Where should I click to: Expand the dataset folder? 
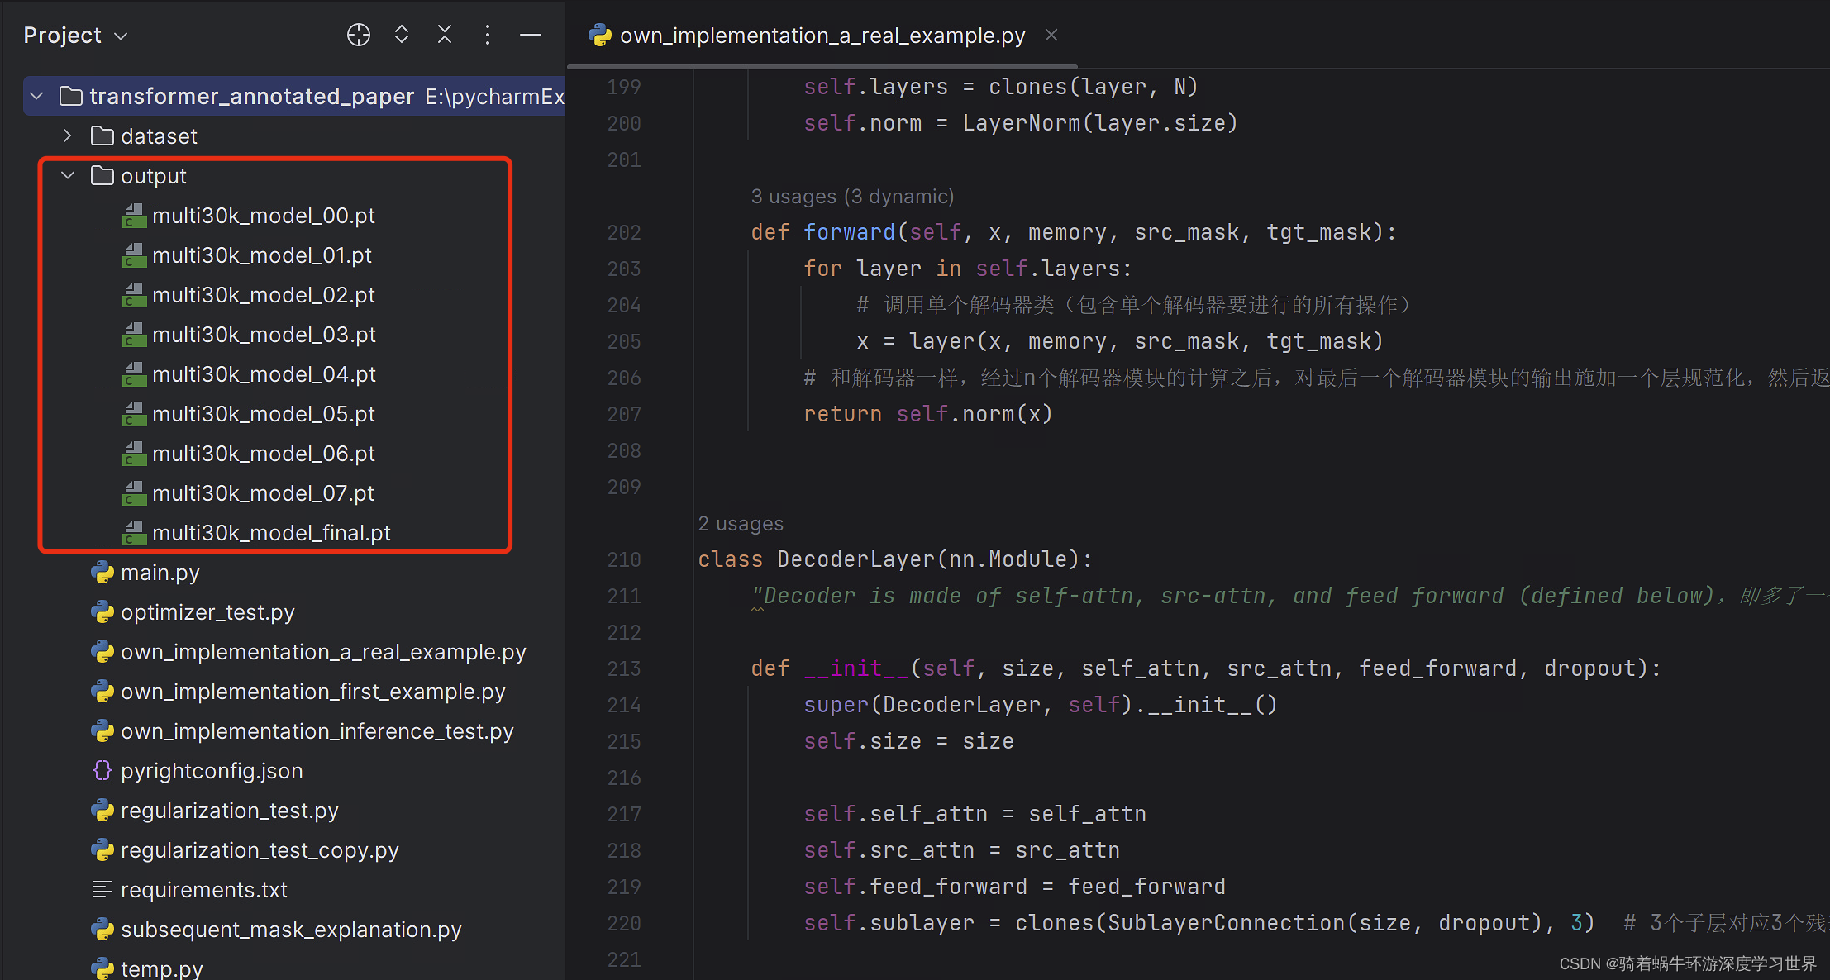(68, 136)
